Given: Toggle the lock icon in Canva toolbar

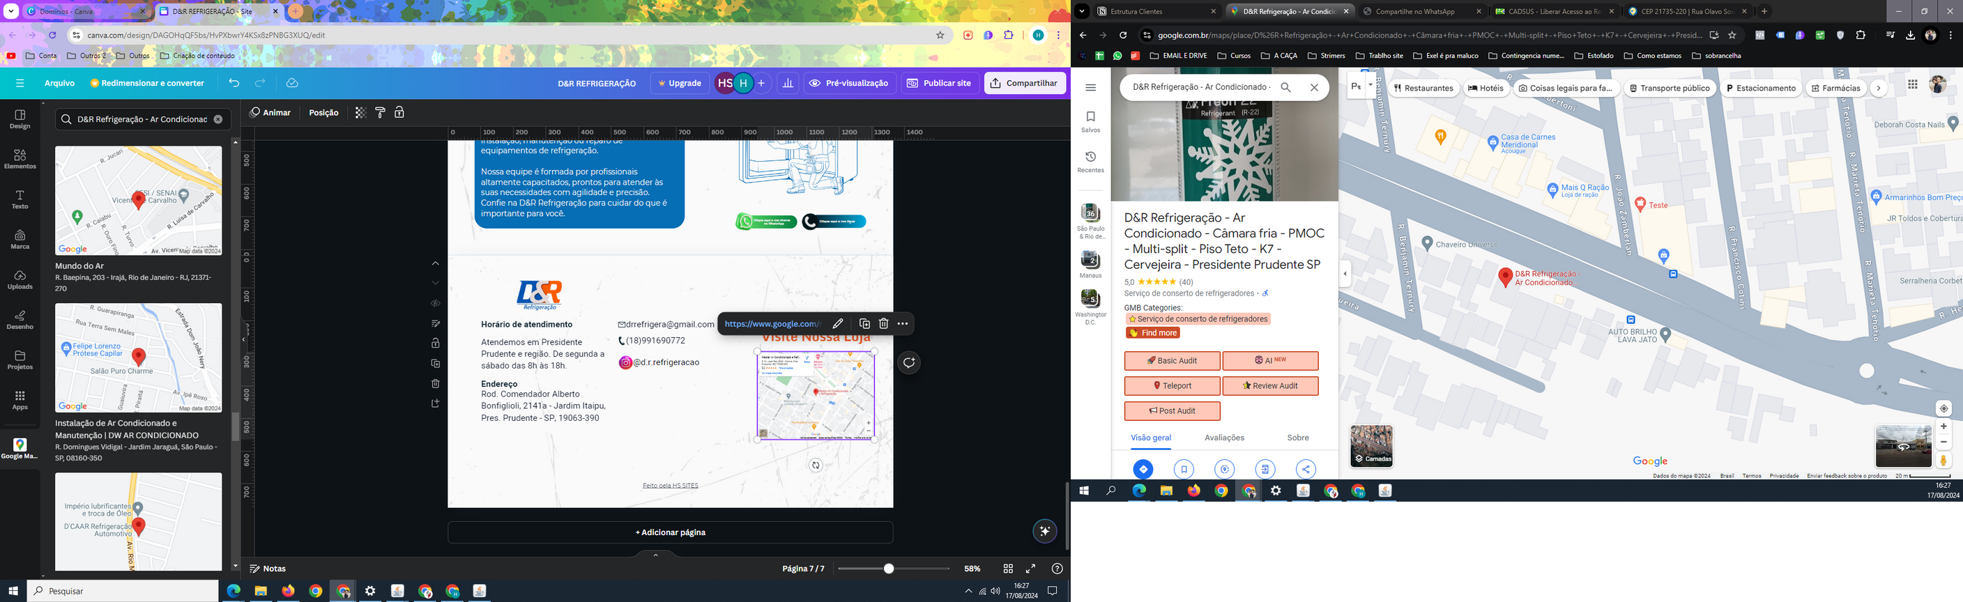Looking at the screenshot, I should (399, 113).
